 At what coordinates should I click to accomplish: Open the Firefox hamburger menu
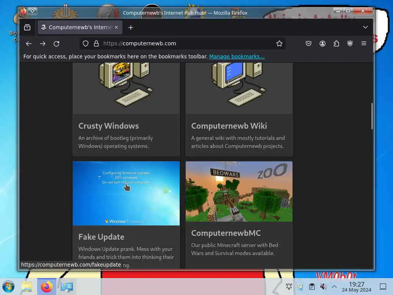(364, 43)
